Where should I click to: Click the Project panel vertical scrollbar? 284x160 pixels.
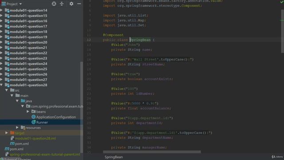[82, 107]
